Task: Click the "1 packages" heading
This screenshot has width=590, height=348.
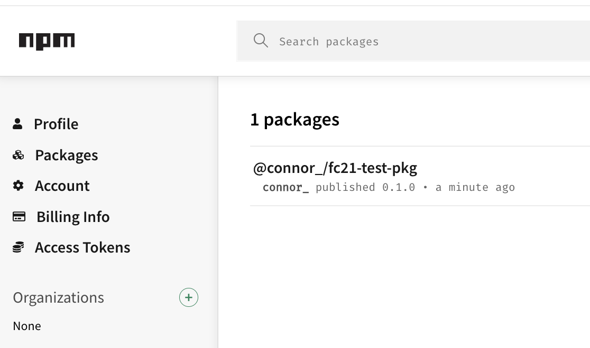Action: point(294,120)
